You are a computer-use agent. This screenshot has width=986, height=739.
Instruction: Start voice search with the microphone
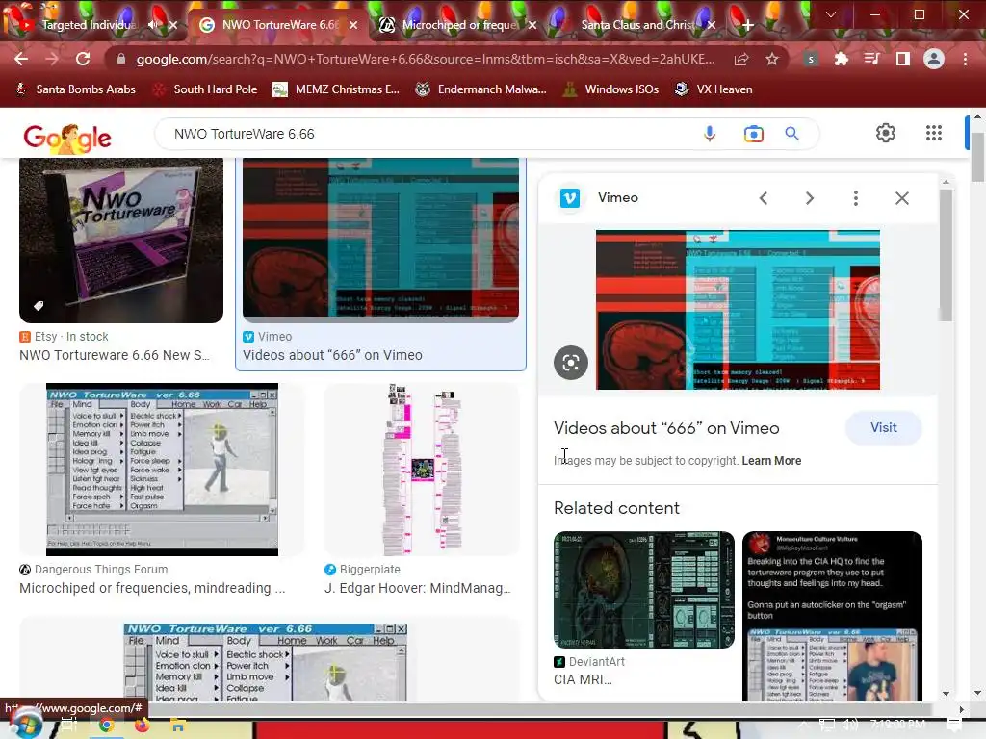pyautogui.click(x=710, y=134)
